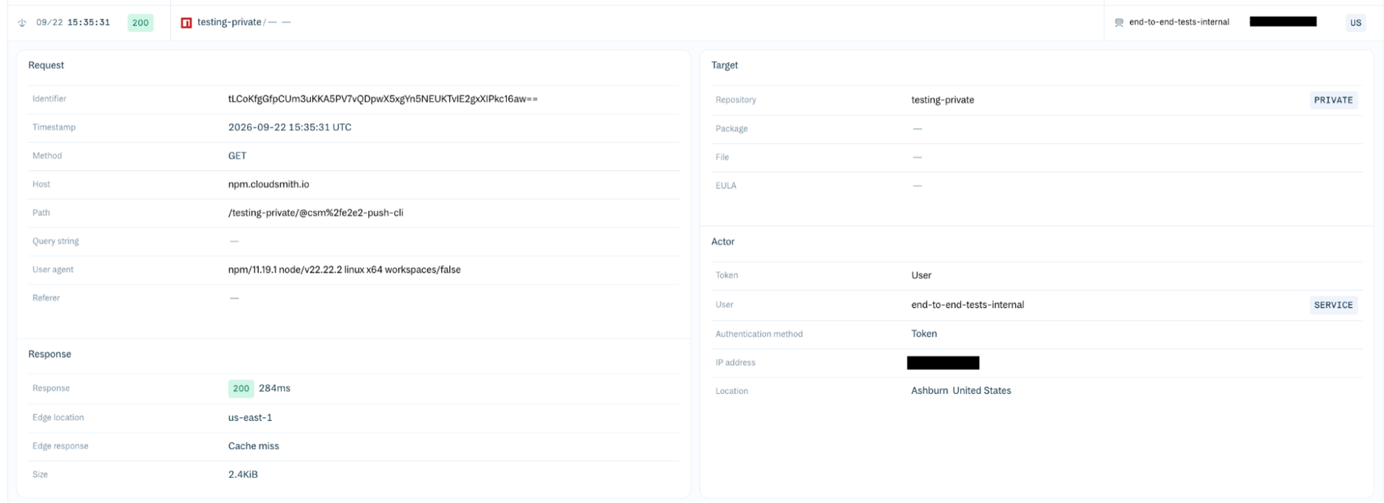
Task: Click the Token value User
Action: tap(921, 275)
